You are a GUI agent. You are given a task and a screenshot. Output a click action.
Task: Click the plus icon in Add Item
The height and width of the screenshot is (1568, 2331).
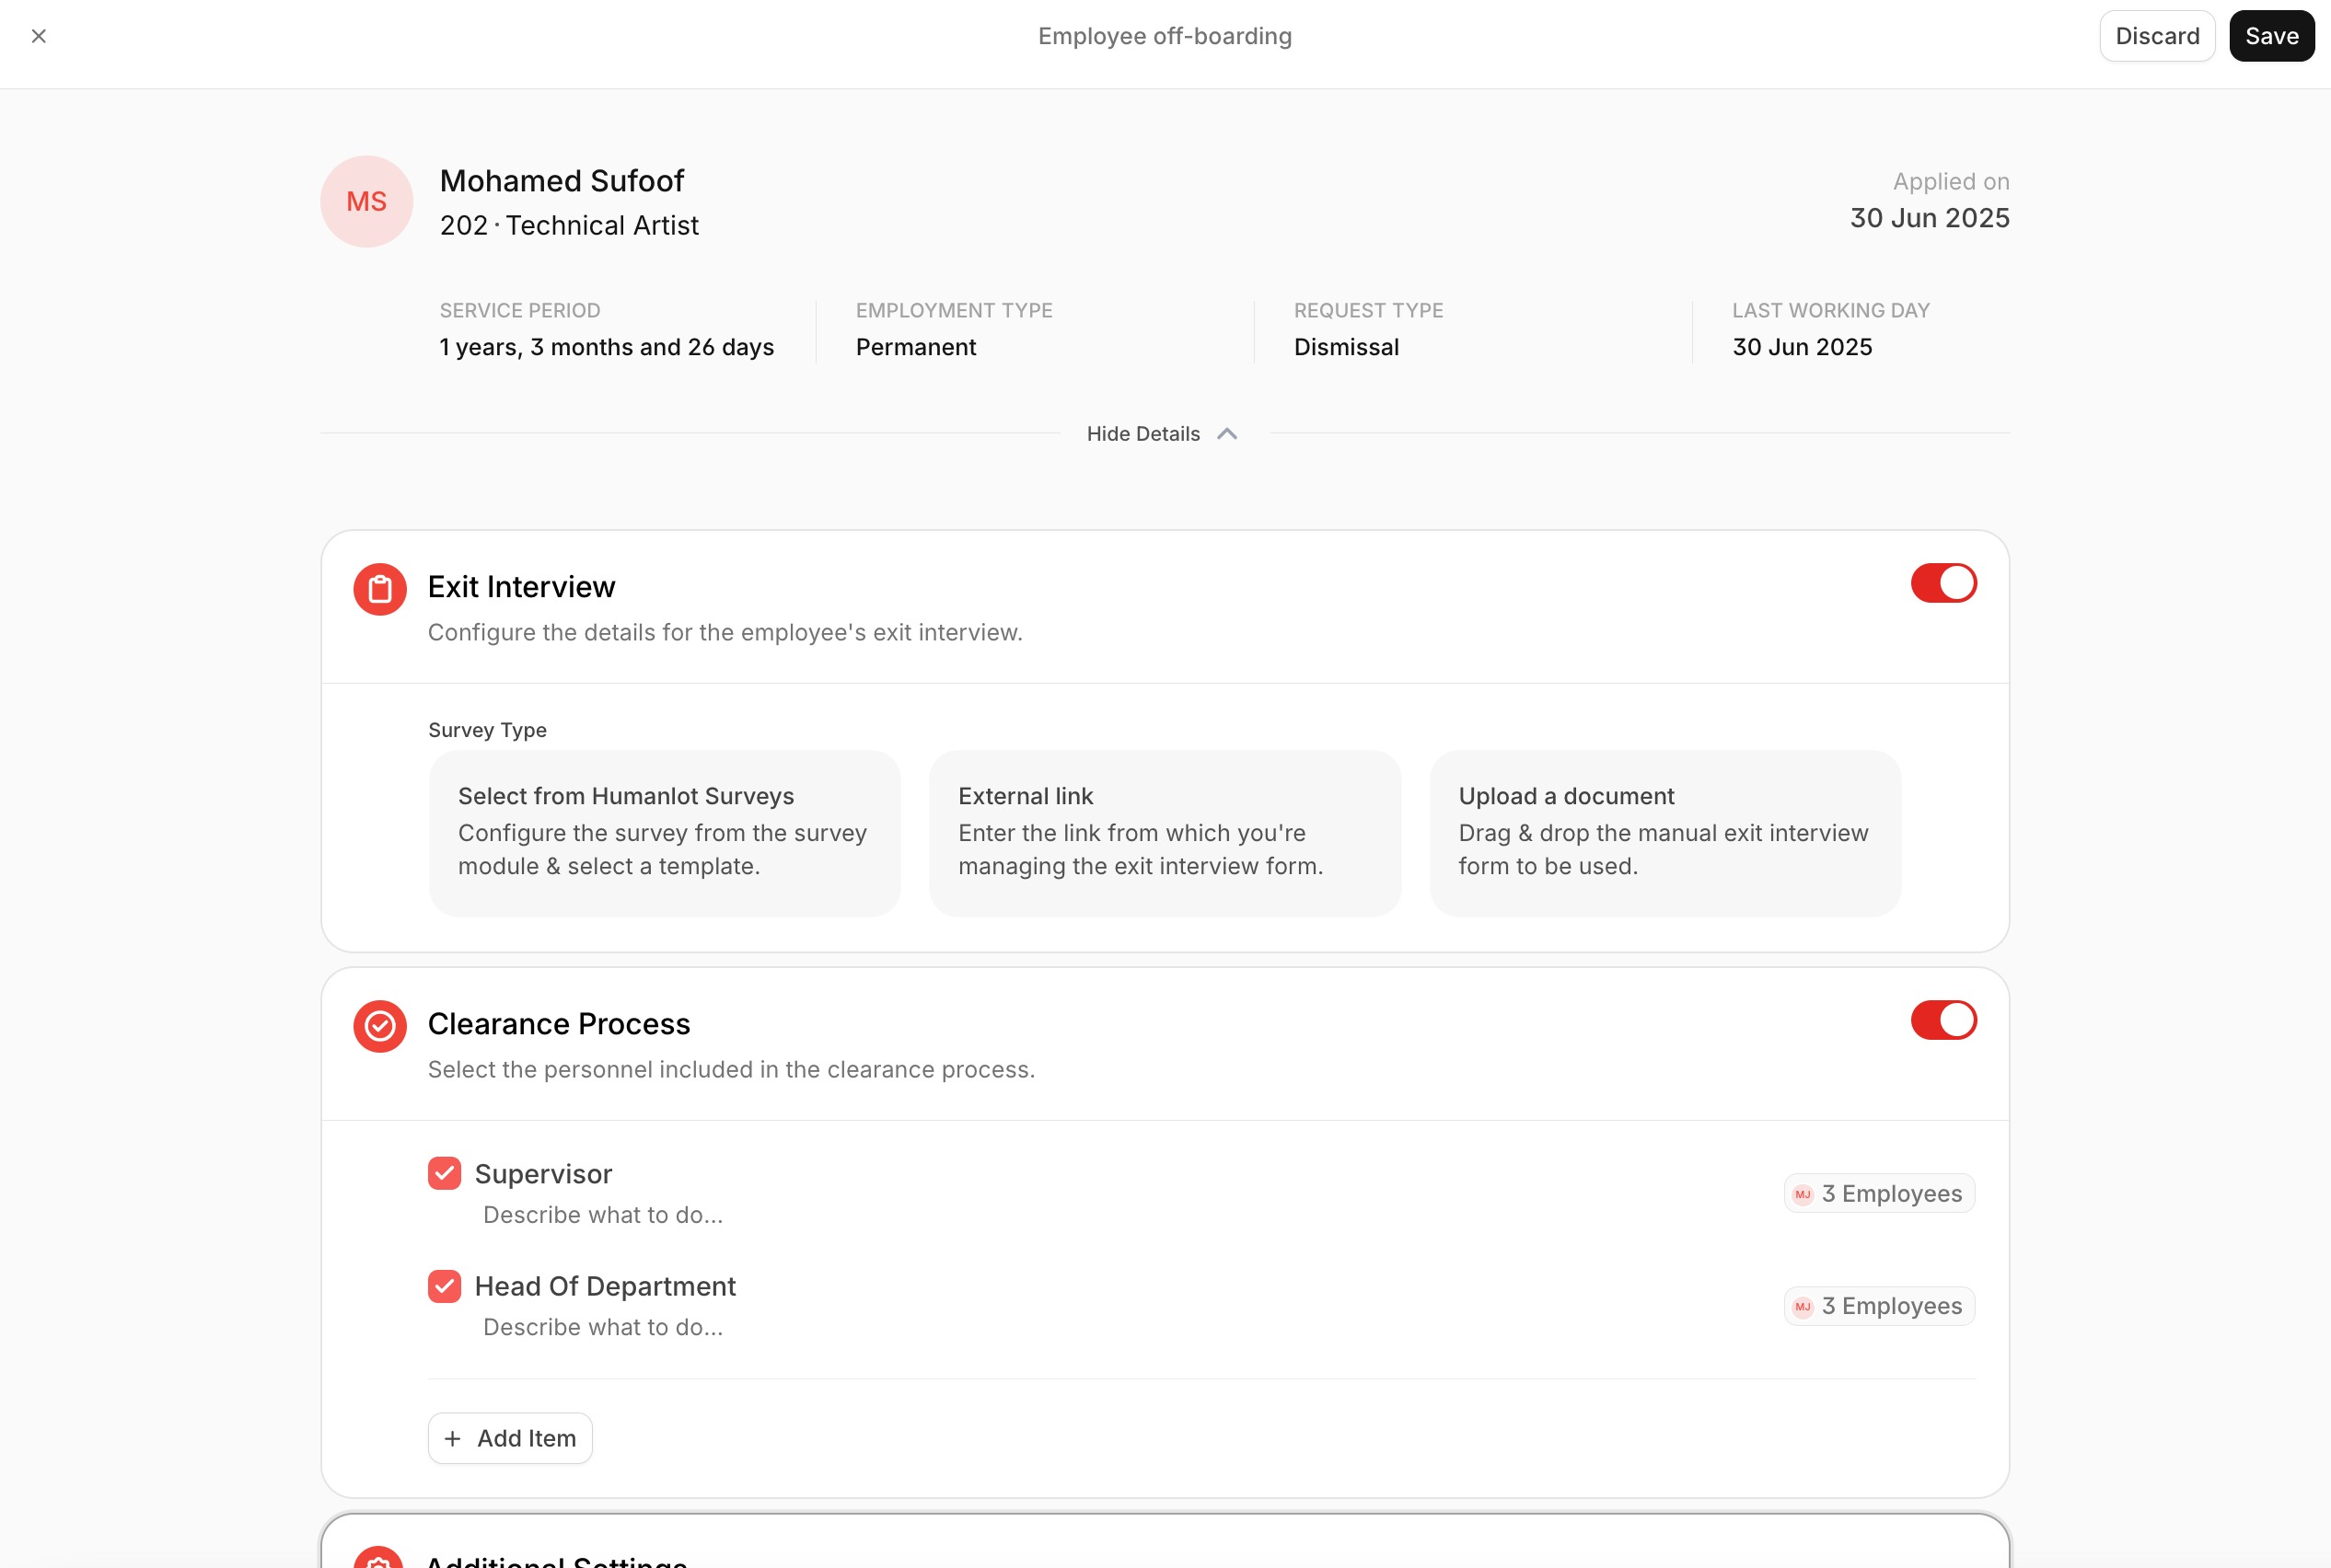452,1438
